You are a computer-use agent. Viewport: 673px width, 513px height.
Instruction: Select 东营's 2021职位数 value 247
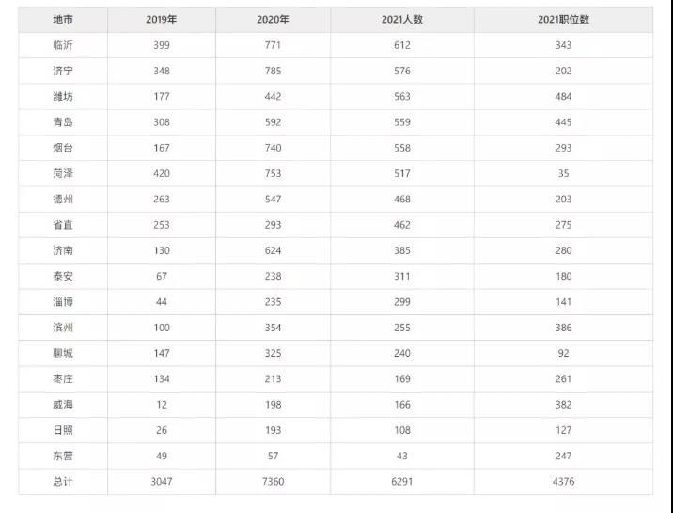pyautogui.click(x=563, y=456)
